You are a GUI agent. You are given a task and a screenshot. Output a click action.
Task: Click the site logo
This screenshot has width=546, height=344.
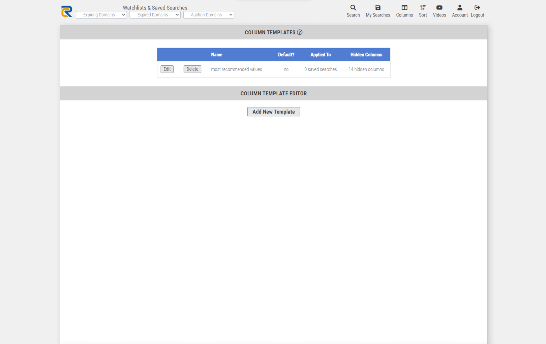66,11
